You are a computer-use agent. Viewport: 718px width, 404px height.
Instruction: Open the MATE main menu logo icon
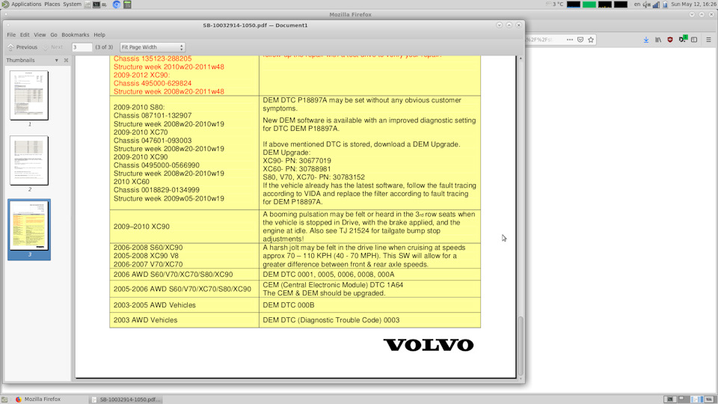click(x=5, y=4)
